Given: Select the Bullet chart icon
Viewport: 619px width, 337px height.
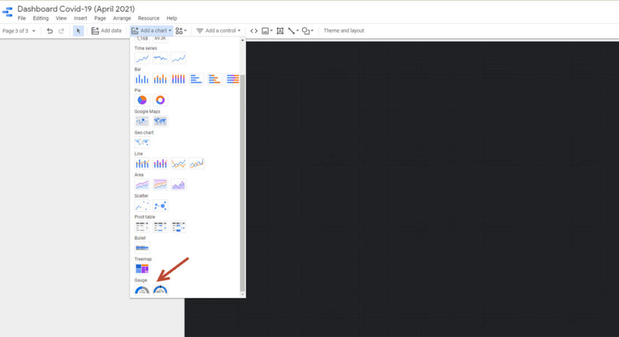Looking at the screenshot, I should coord(142,247).
